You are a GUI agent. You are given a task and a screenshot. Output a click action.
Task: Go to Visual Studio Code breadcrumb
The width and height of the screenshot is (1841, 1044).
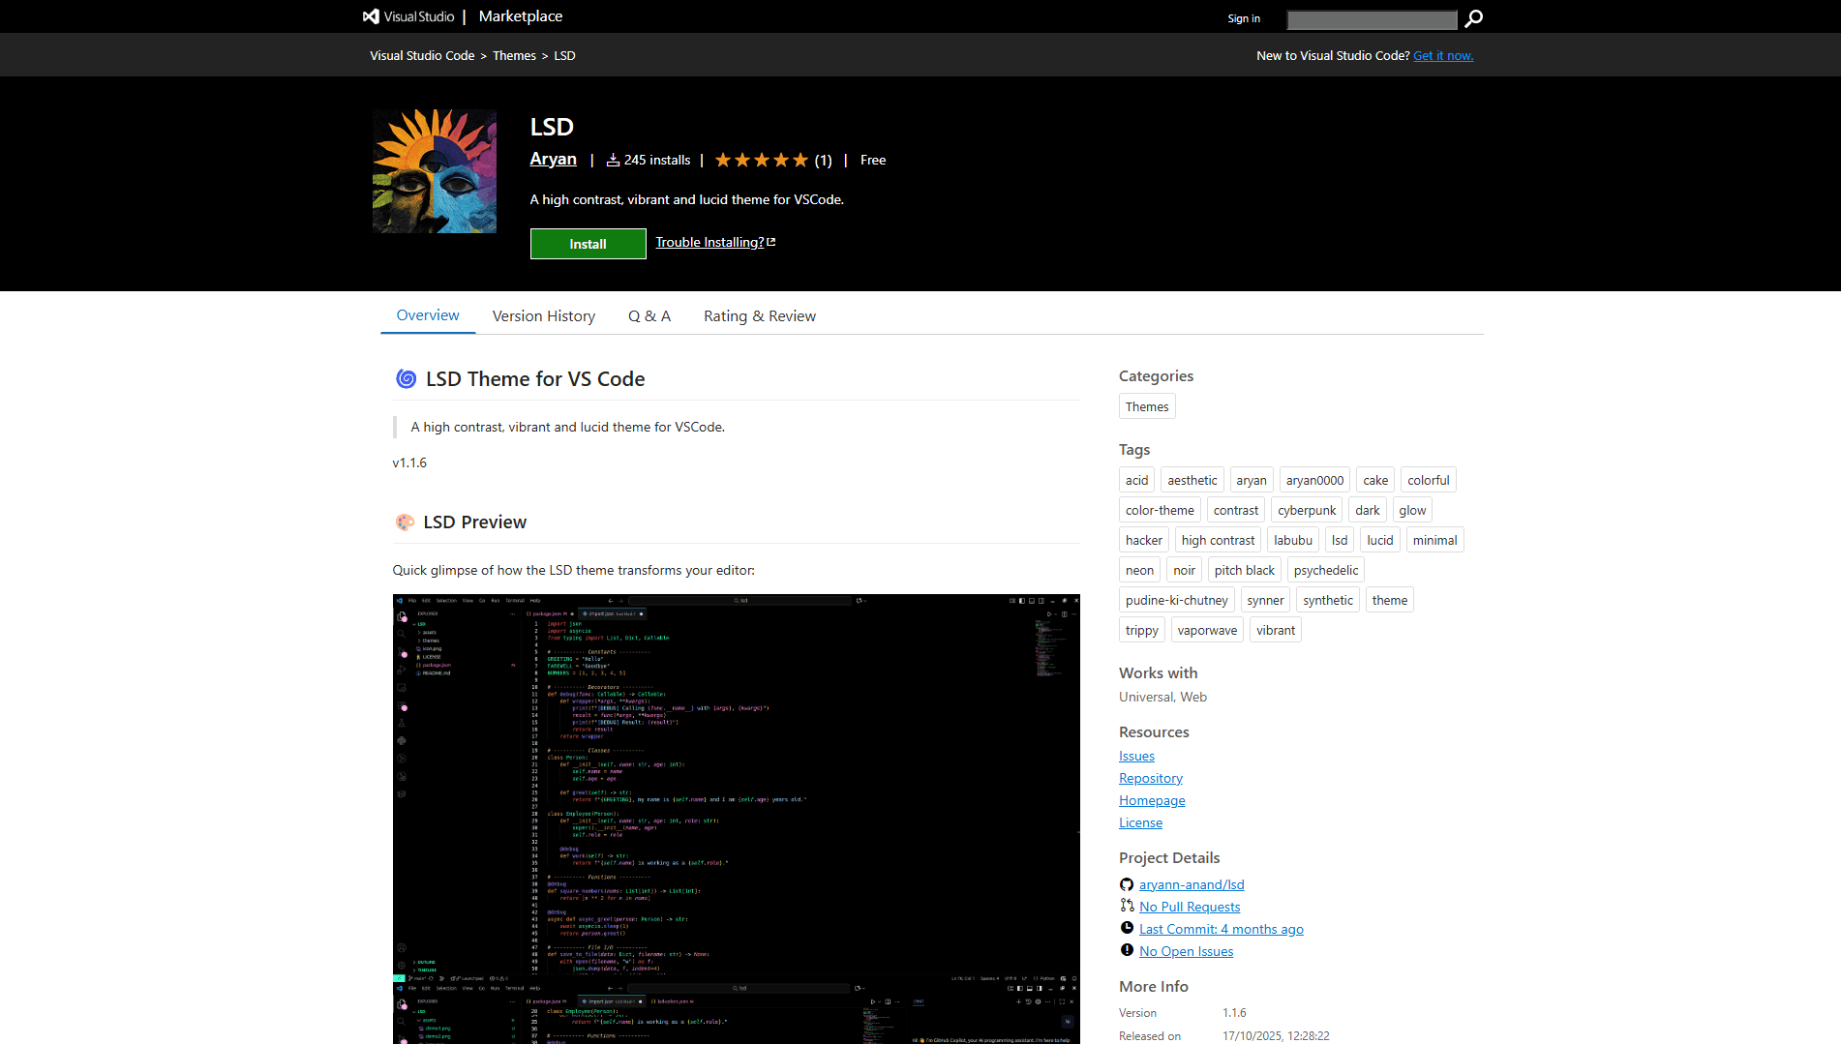point(422,56)
